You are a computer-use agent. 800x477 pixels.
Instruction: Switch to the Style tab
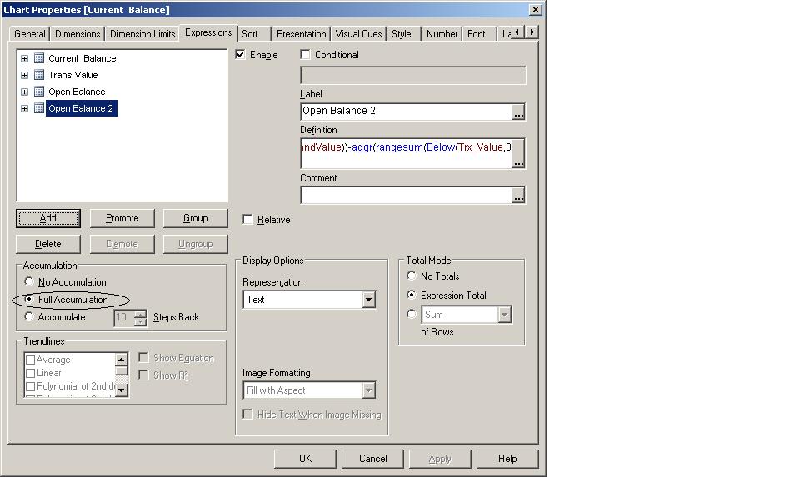coord(402,34)
